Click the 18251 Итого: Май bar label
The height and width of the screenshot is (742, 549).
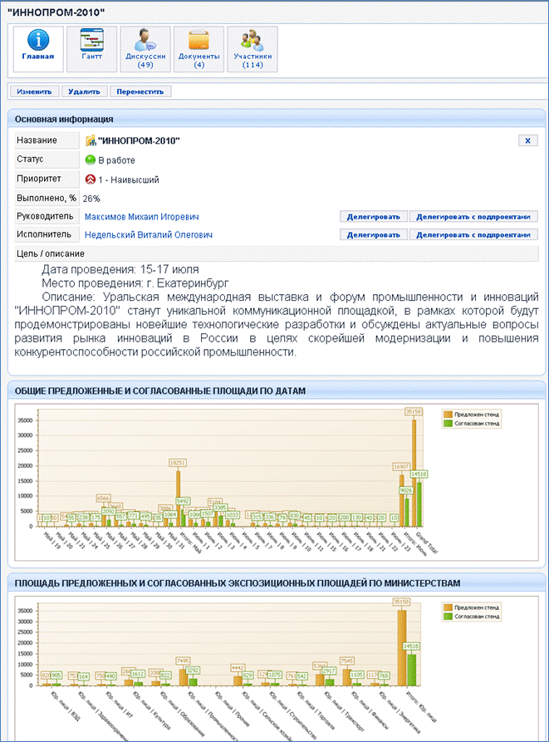pos(178,463)
